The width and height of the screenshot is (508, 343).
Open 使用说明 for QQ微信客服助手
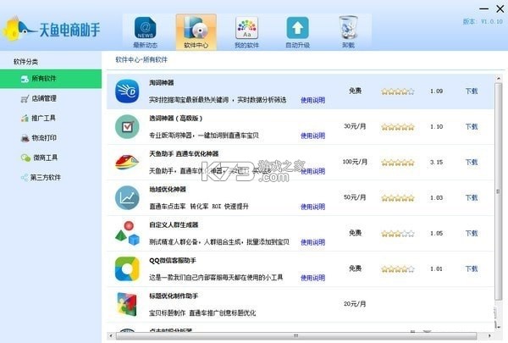coord(312,278)
